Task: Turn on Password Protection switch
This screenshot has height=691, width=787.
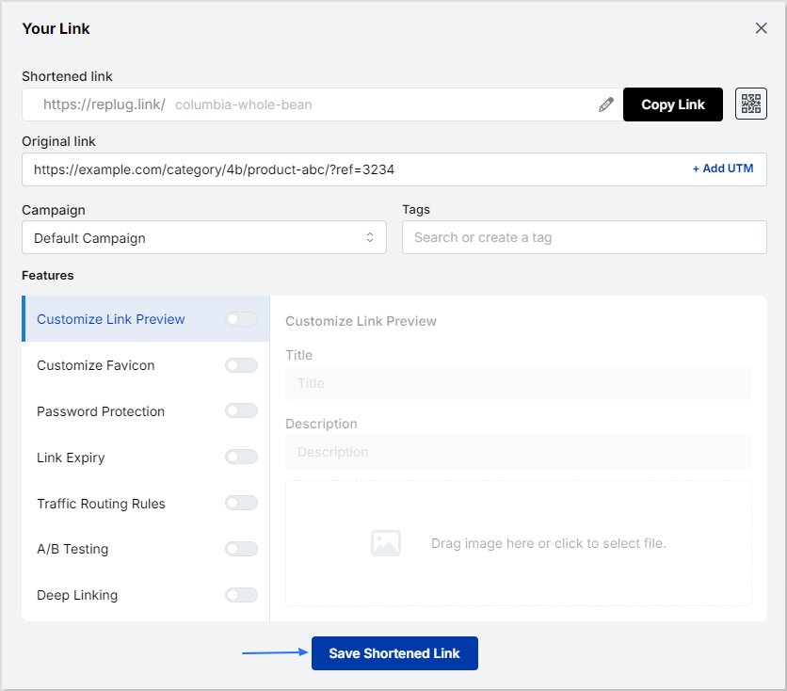Action: pos(241,411)
